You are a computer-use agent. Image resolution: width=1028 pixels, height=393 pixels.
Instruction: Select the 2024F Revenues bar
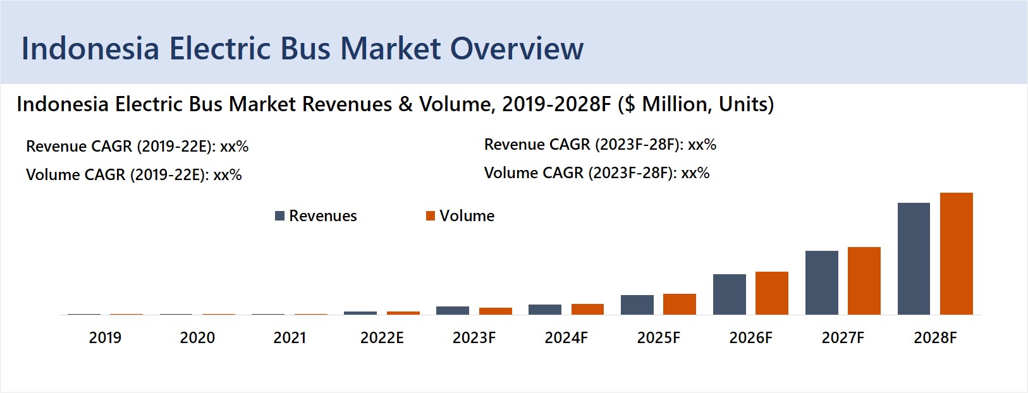click(545, 310)
